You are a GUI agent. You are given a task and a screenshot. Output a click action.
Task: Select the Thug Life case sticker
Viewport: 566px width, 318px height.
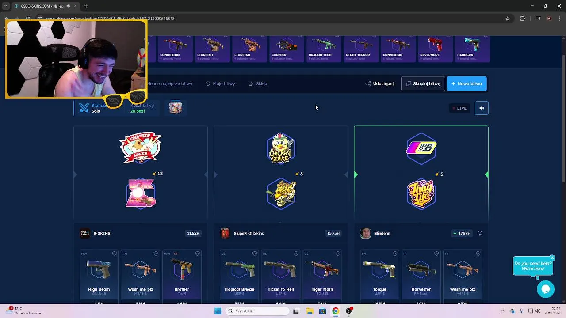pyautogui.click(x=421, y=193)
